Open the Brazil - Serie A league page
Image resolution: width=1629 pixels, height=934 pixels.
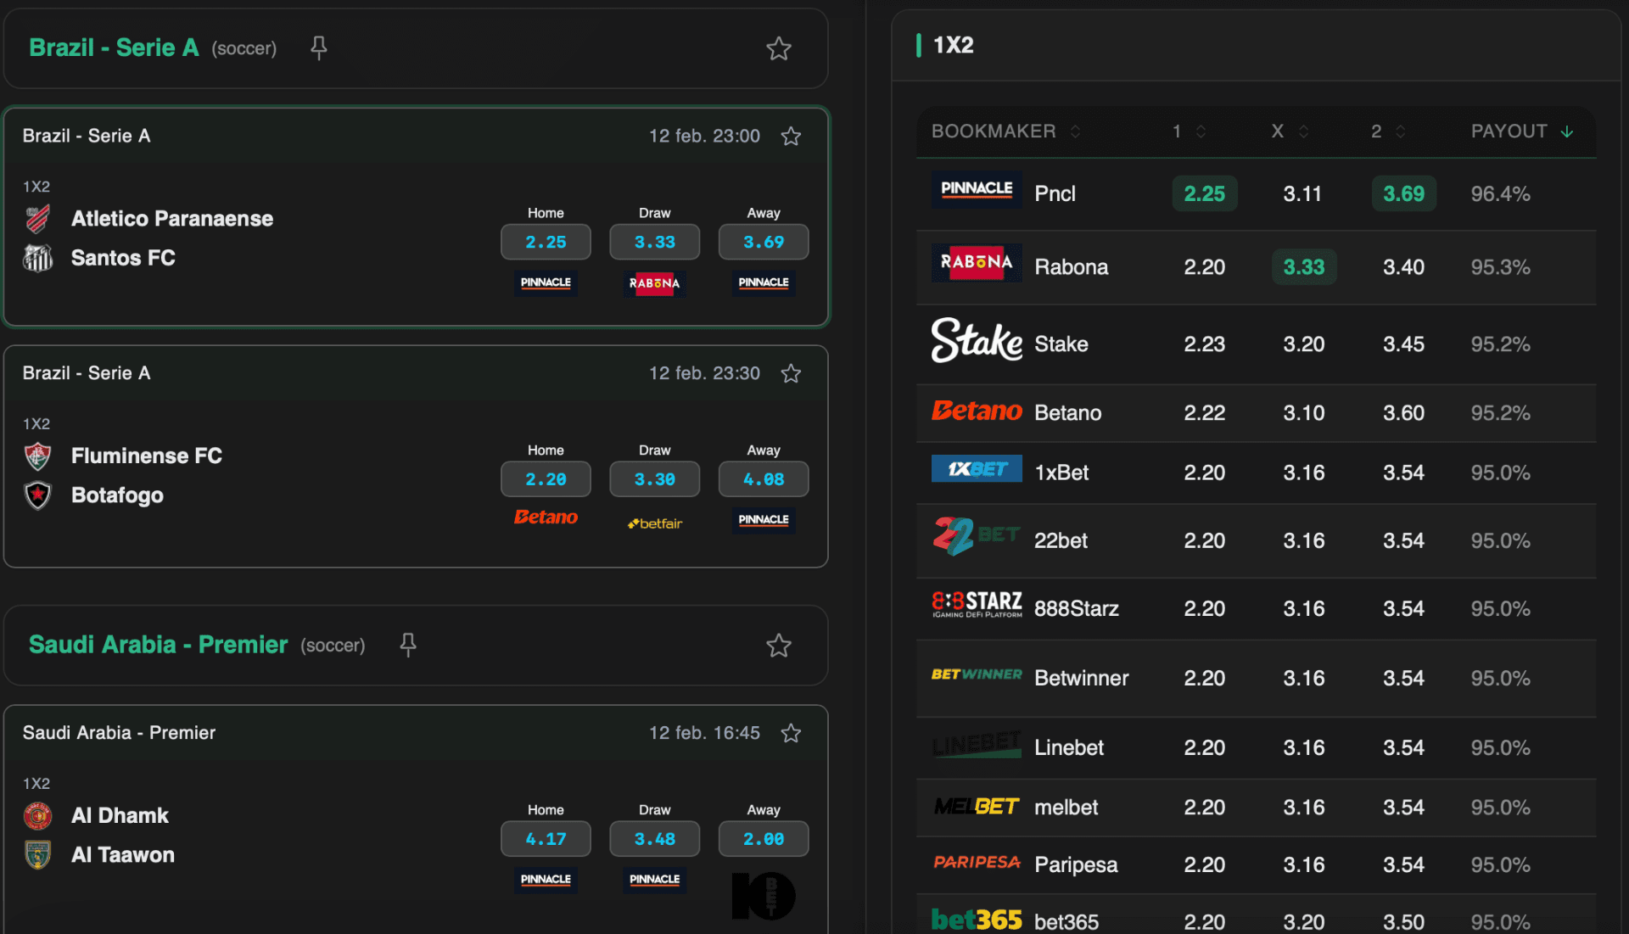point(113,48)
